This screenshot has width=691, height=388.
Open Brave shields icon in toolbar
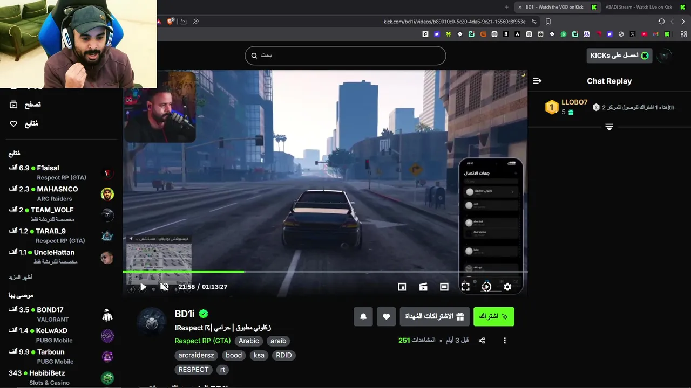[171, 22]
